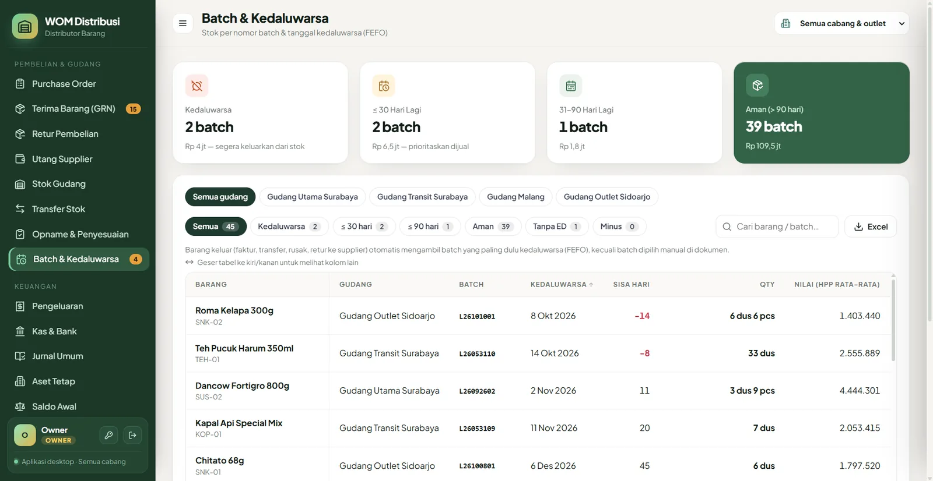Toggle the sidebar hamburger menu
Image resolution: width=933 pixels, height=481 pixels.
coord(183,23)
